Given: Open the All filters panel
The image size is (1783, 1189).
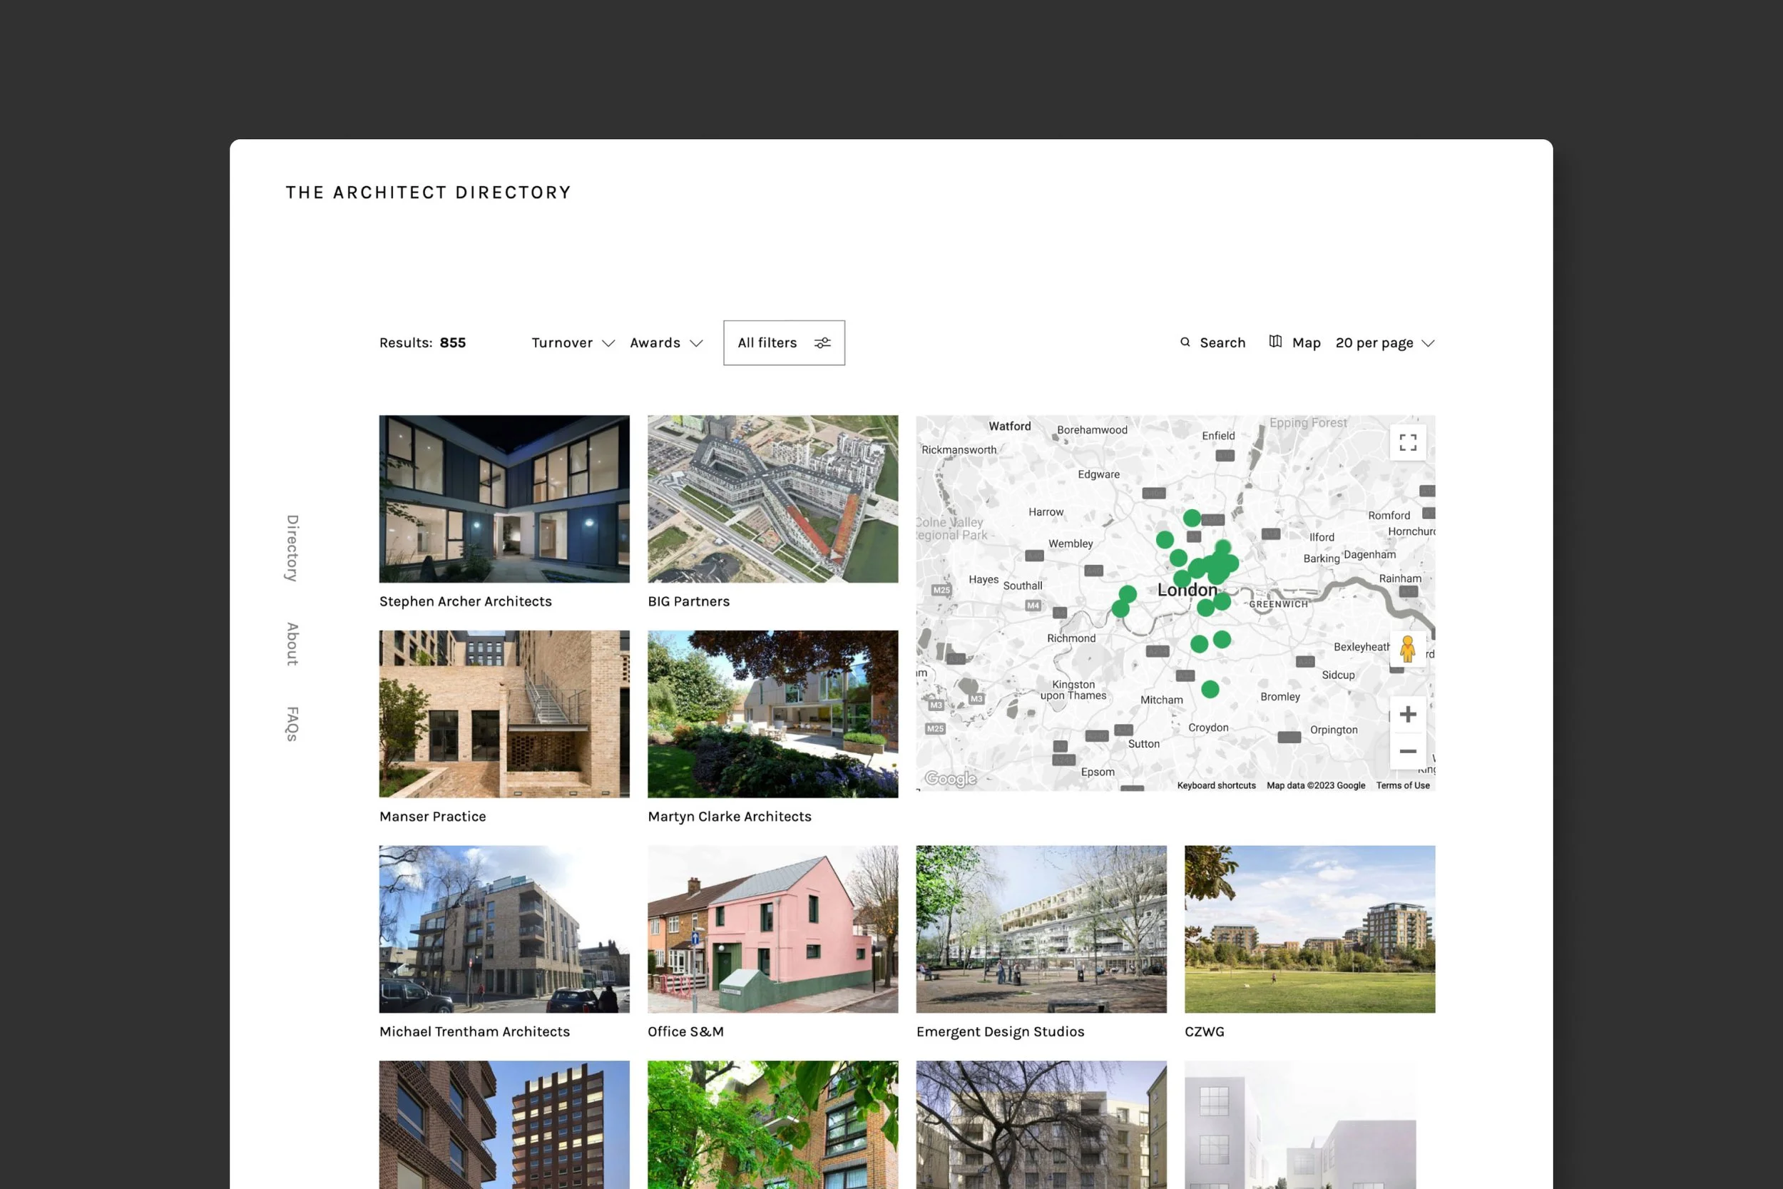Looking at the screenshot, I should point(767,343).
